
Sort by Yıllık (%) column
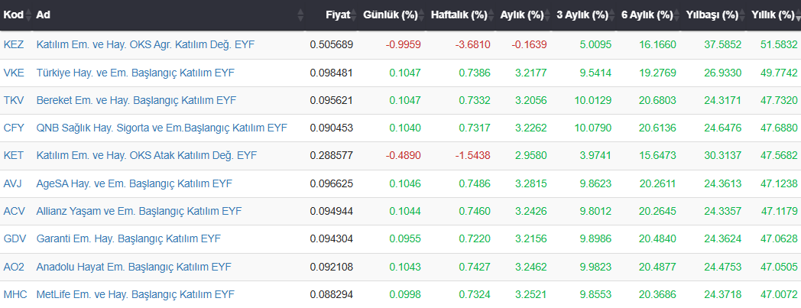(x=773, y=15)
